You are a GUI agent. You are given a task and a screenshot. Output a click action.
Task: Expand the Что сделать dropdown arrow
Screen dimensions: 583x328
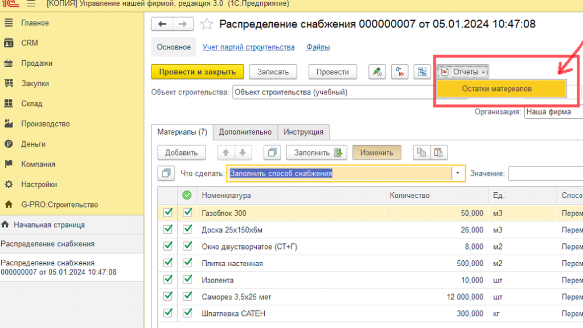(x=458, y=173)
